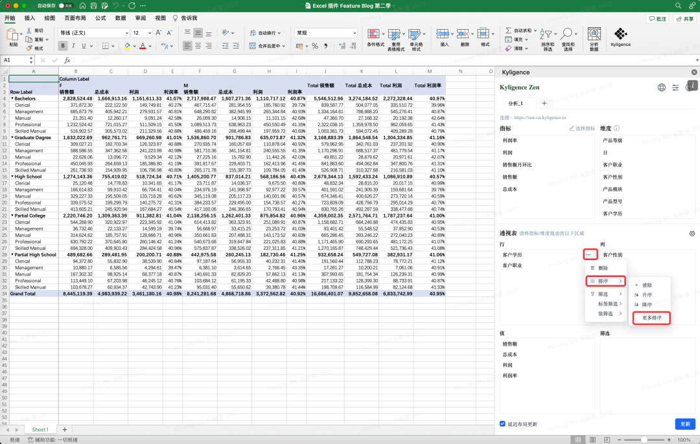The width and height of the screenshot is (700, 444).
Task: Toggle the AutoSave (自动保存) switch
Action: [65, 5]
